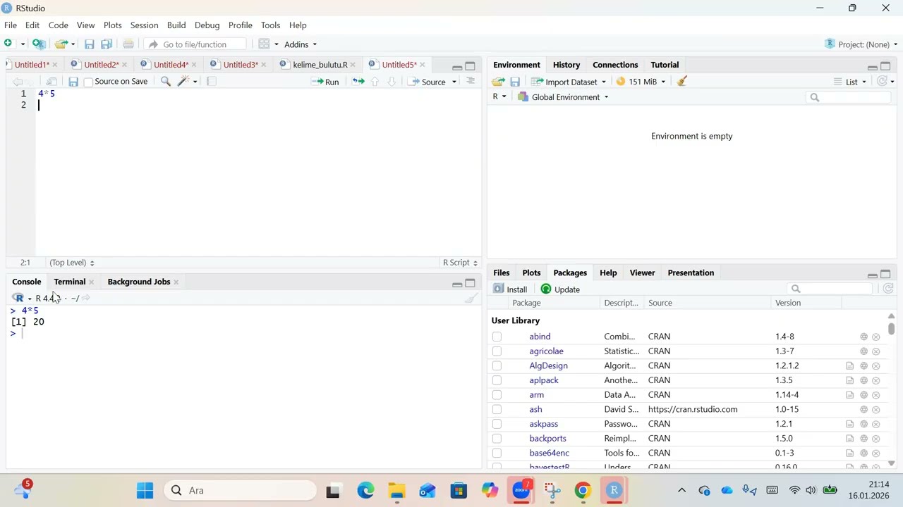The image size is (903, 507).
Task: Switch to the kelime_bulutu.R tab
Action: click(320, 65)
